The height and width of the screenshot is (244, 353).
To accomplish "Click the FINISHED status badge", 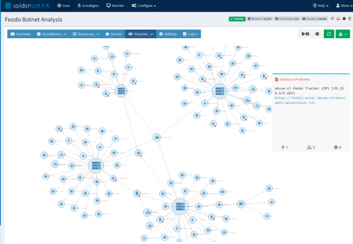I will point(237,19).
